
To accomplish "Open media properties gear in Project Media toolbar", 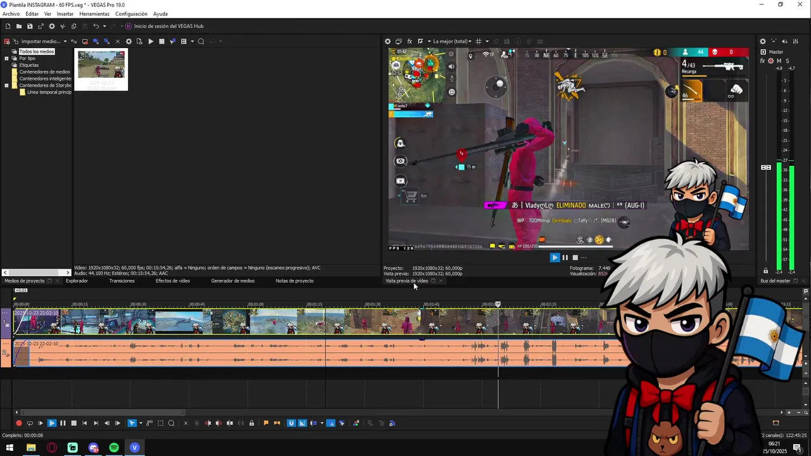I will [x=129, y=41].
